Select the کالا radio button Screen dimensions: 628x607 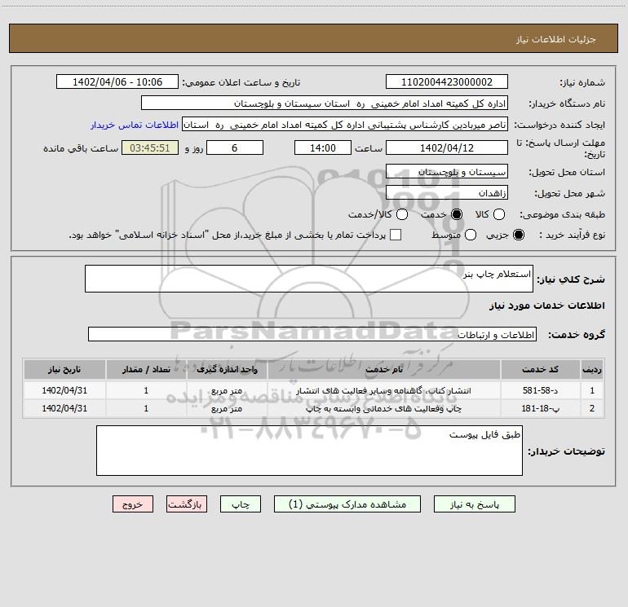[498, 214]
